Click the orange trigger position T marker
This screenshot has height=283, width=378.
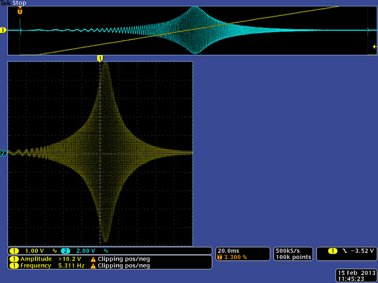20,10
